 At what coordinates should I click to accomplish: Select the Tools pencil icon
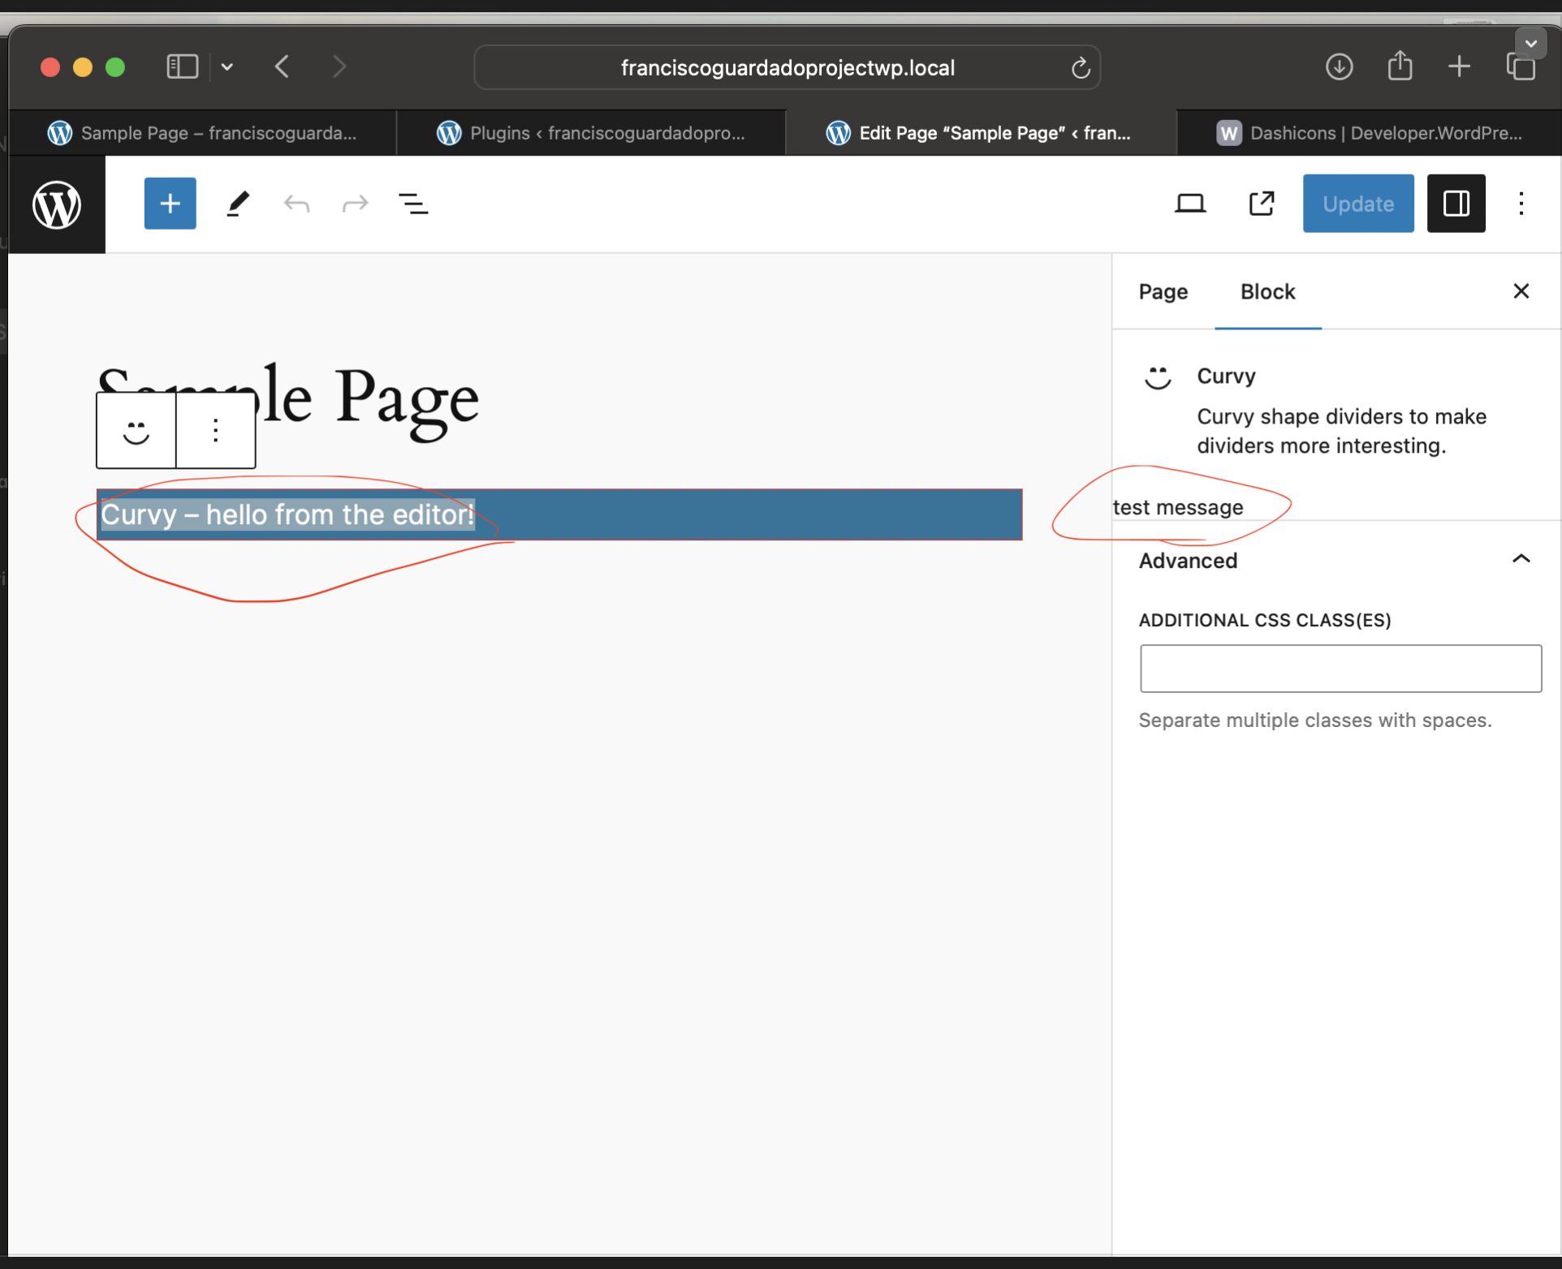pyautogui.click(x=237, y=203)
